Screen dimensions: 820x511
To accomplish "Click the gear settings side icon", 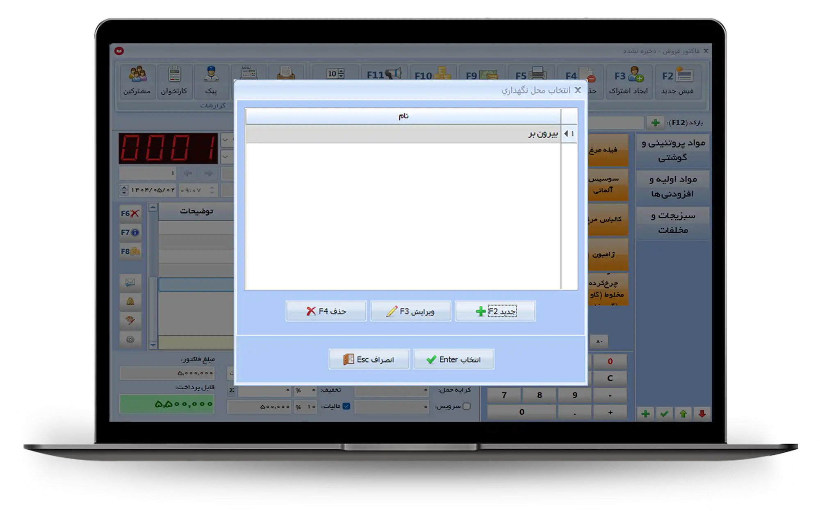I will 130,339.
